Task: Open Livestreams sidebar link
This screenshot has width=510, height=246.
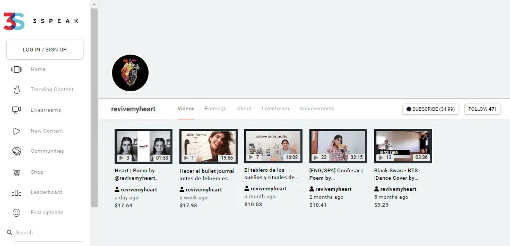Action: point(46,110)
